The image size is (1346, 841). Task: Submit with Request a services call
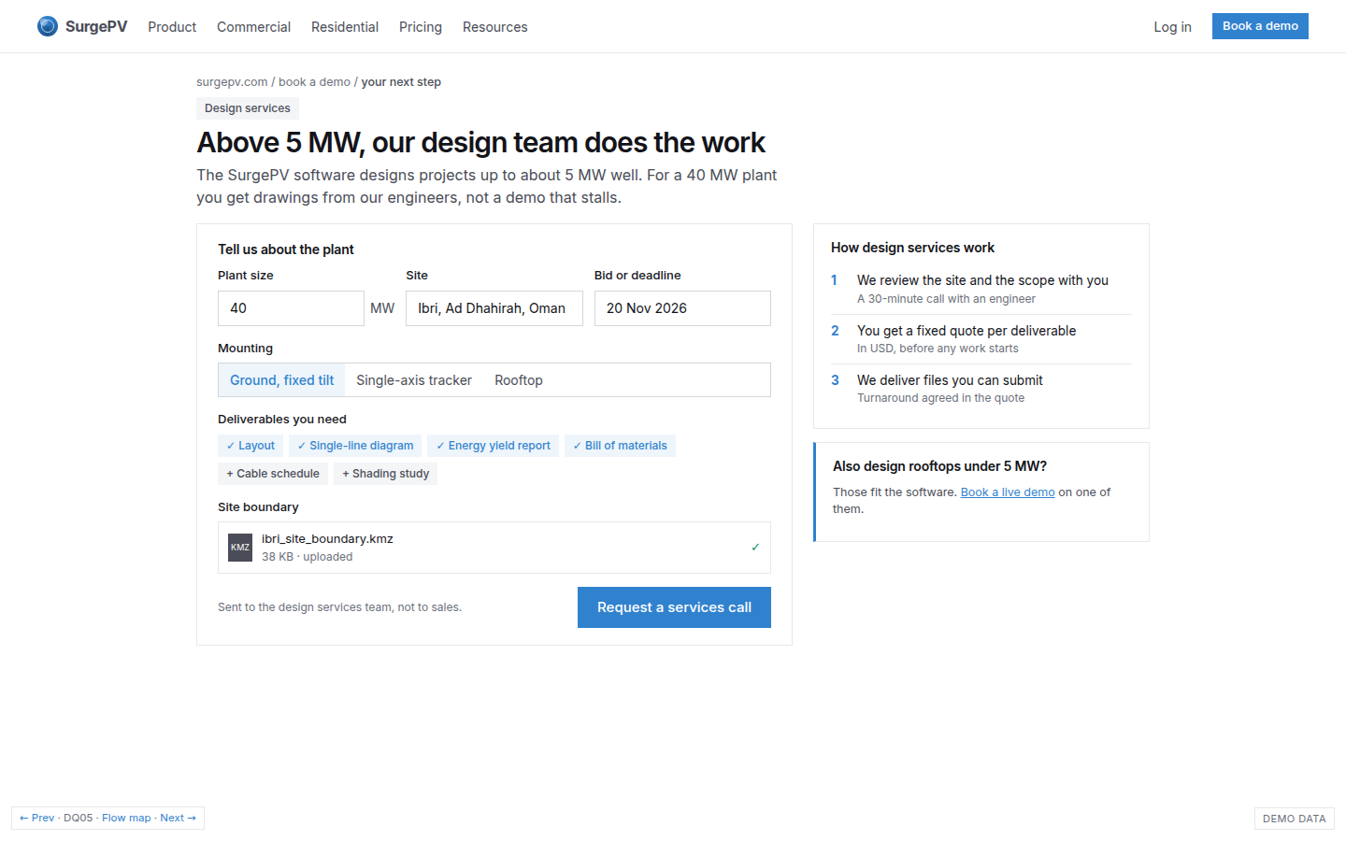click(x=674, y=607)
